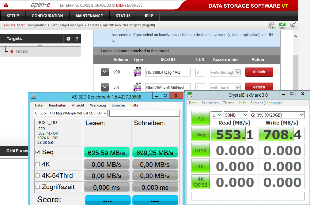Open the SETUP menu
Viewport: 310px width, 205px height.
(x=13, y=16)
